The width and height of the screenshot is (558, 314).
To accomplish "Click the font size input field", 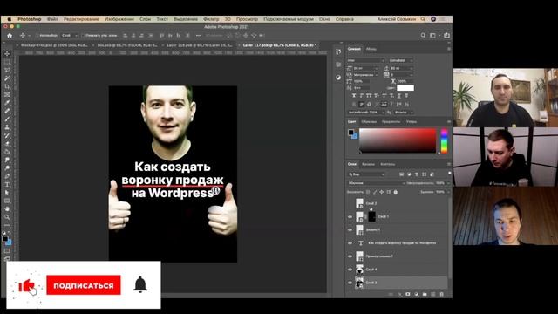I will [366, 68].
